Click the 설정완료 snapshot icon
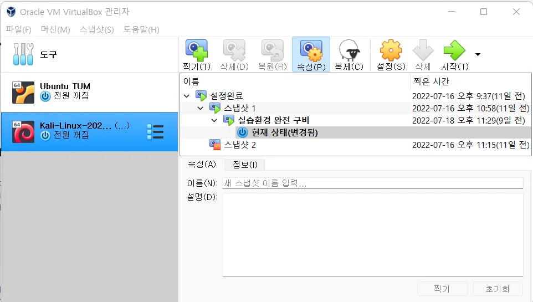533x302 pixels. tap(201, 95)
